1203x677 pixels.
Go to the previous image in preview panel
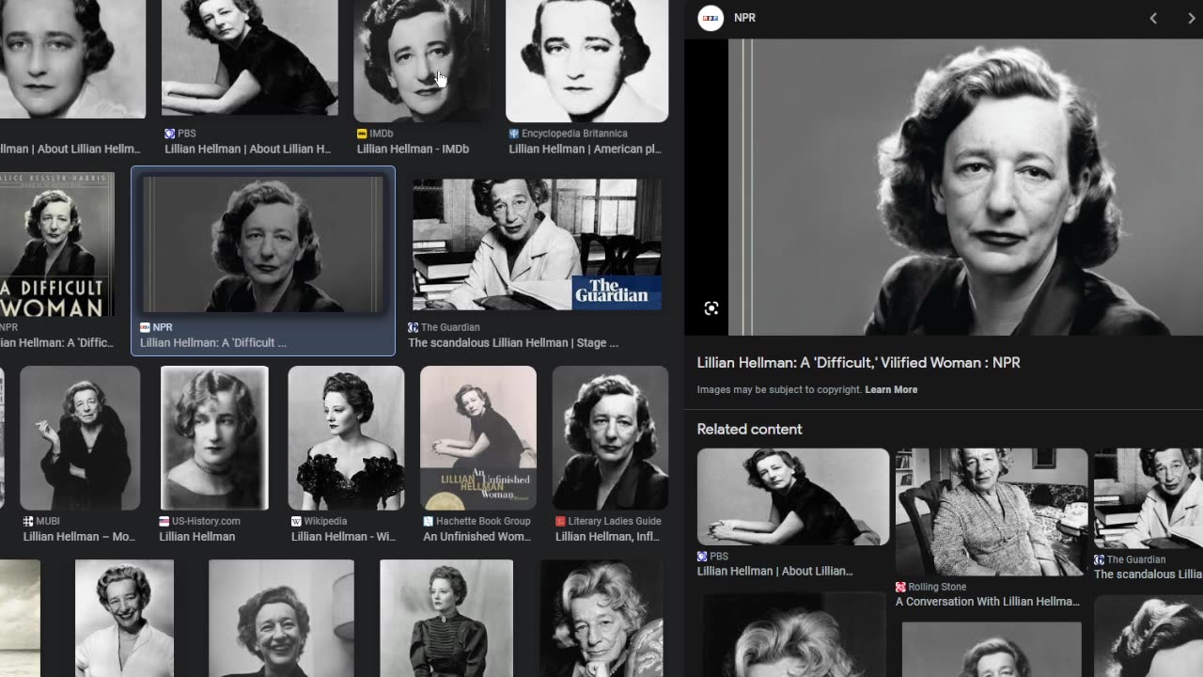pyautogui.click(x=1153, y=18)
